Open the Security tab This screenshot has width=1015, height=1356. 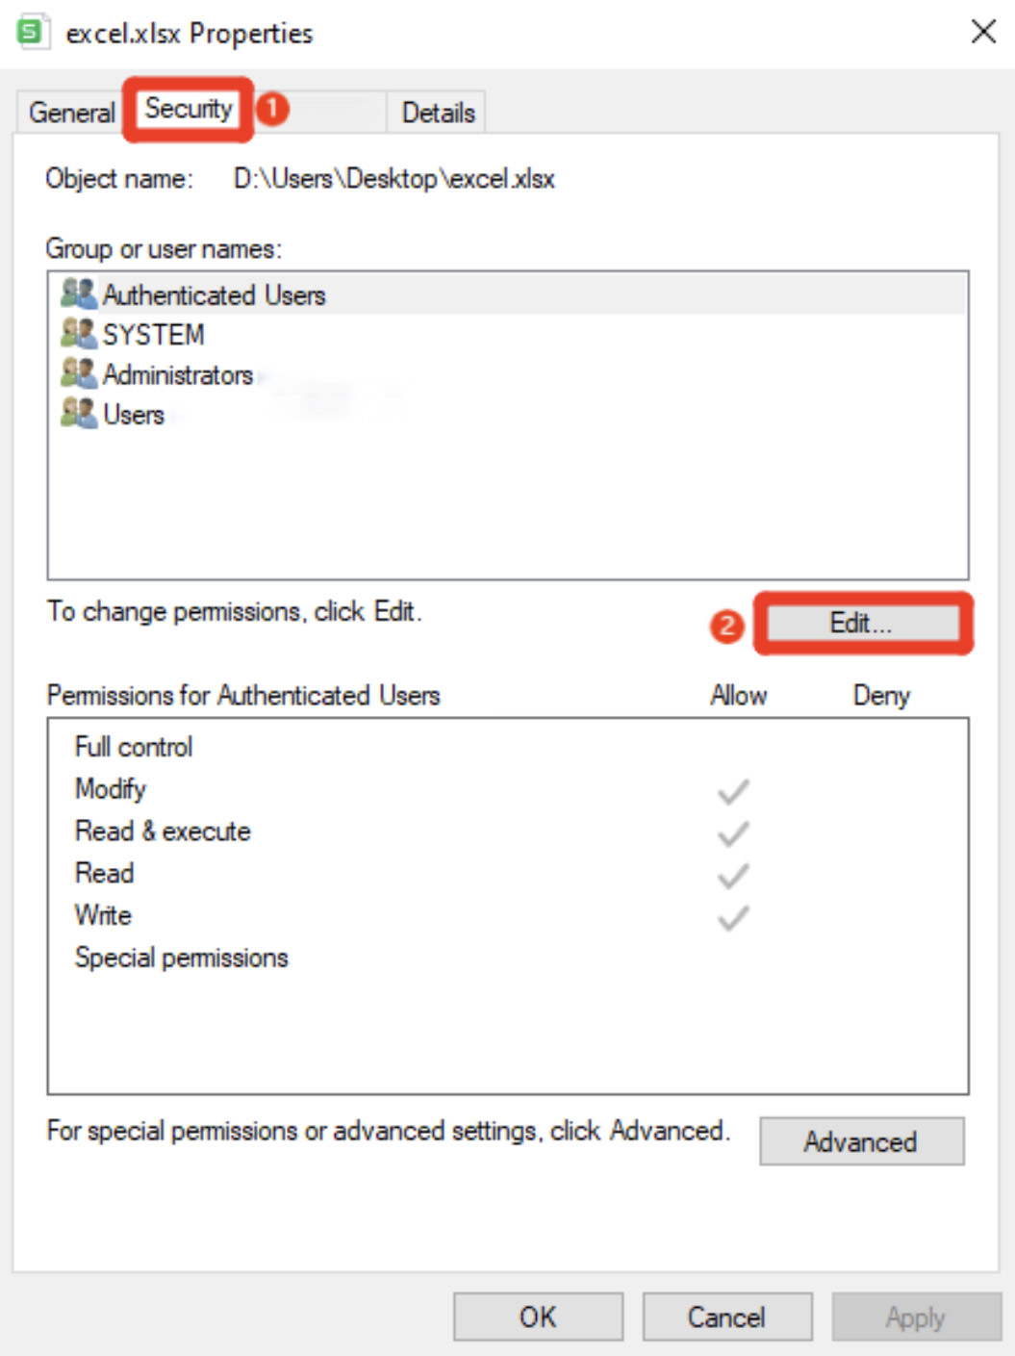click(190, 108)
